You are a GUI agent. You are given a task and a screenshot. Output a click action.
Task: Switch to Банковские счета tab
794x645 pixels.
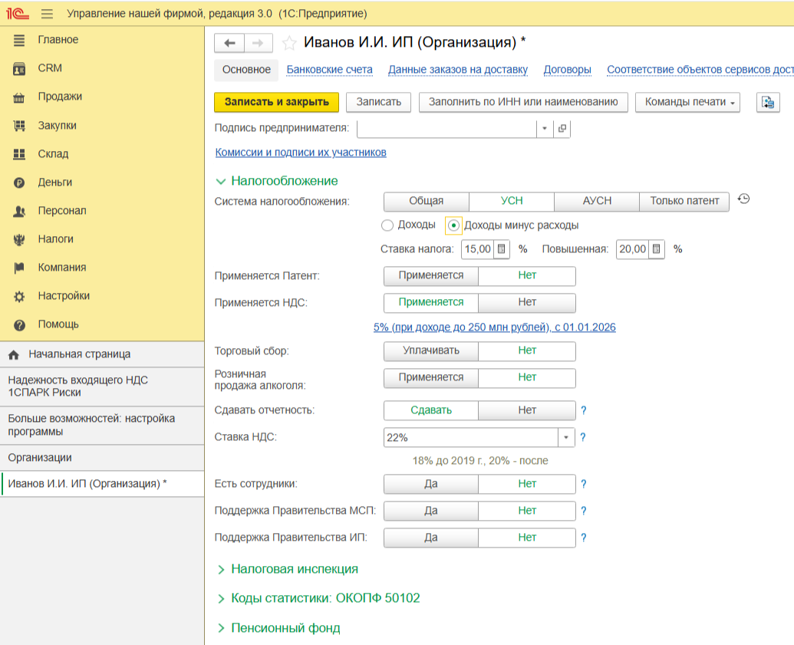coord(329,70)
